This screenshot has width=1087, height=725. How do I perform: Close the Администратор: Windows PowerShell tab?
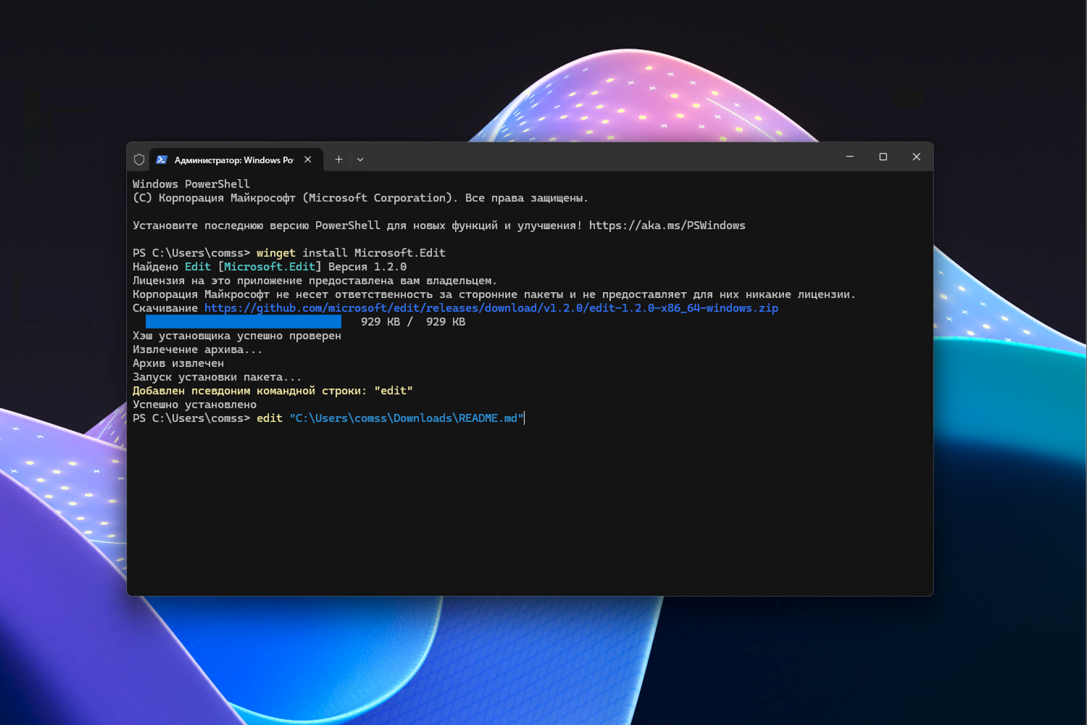tap(308, 159)
